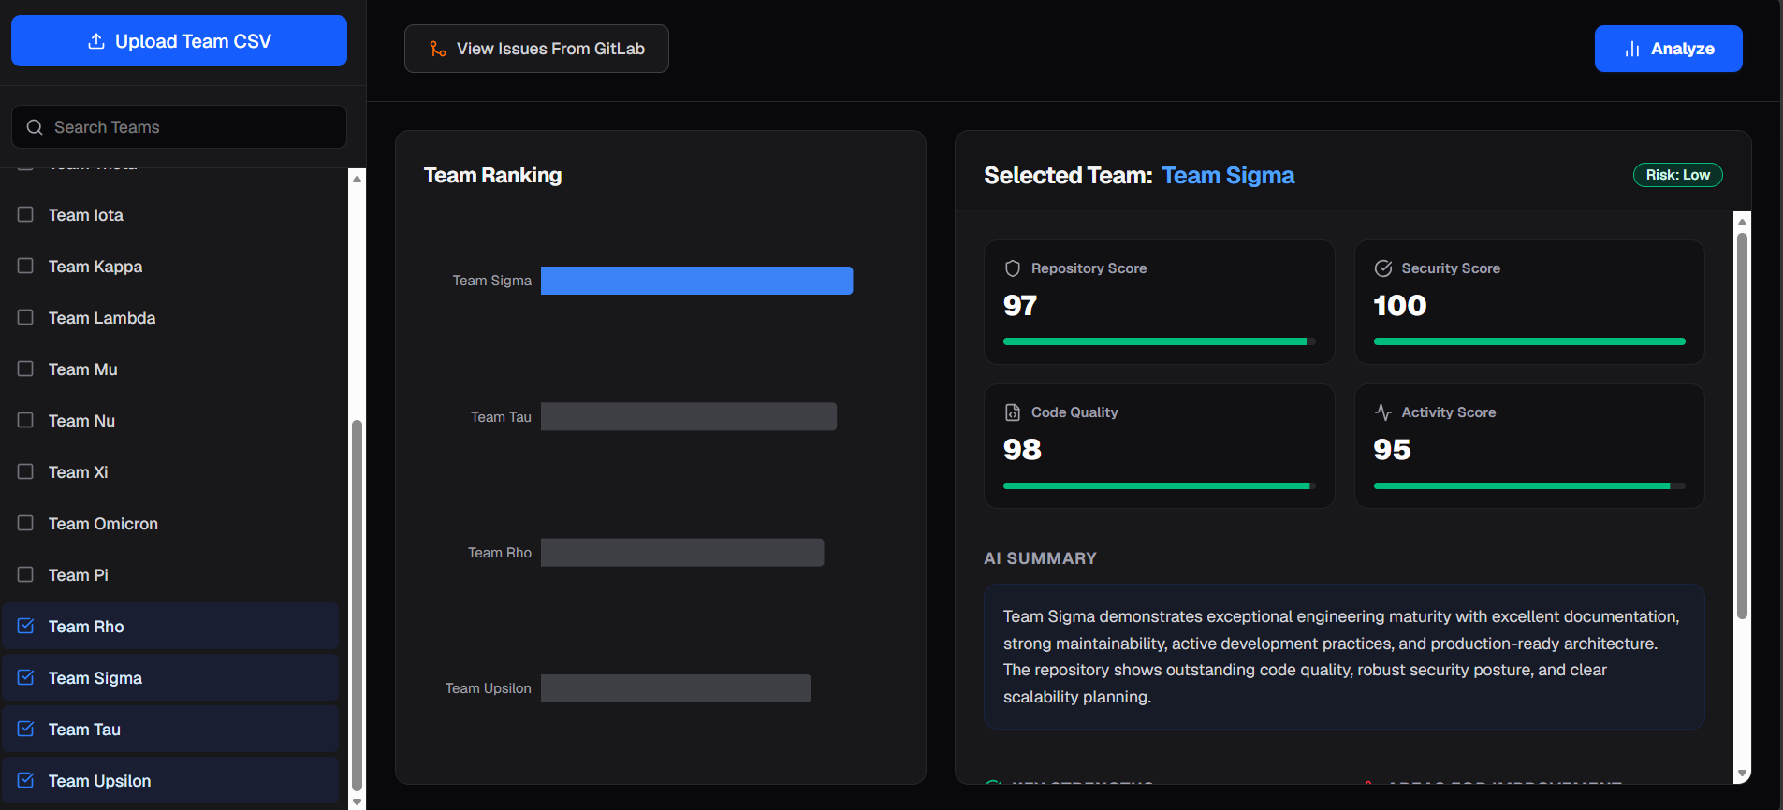
Task: Click the Upload Team CSV button
Action: (179, 41)
